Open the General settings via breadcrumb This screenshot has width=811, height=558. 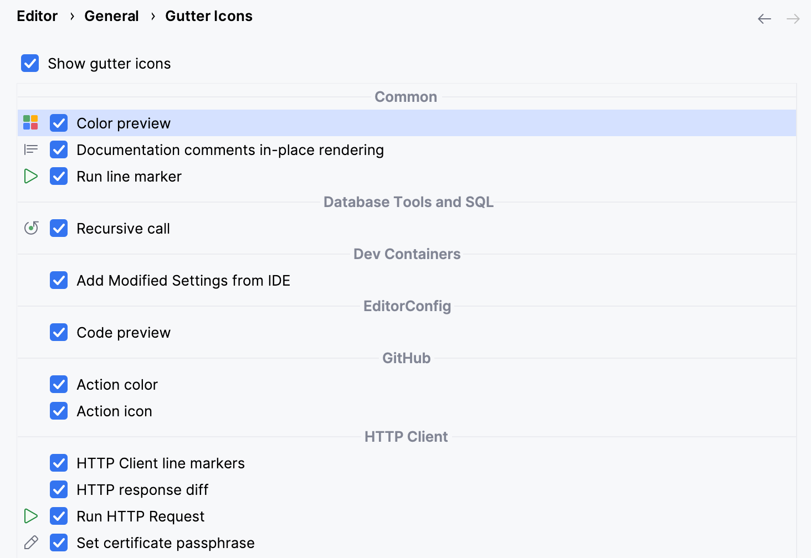click(x=111, y=16)
